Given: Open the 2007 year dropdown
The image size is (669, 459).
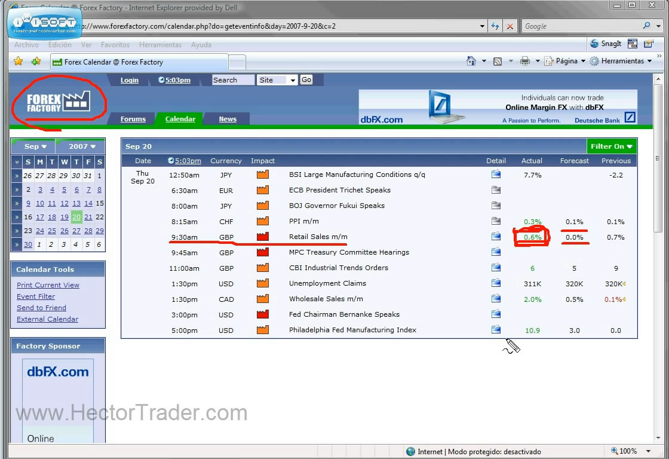Looking at the screenshot, I should point(82,146).
